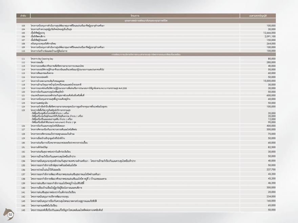298x223 pixels.
Task: Click row number 125
Action: pyautogui.click(x=23, y=110)
